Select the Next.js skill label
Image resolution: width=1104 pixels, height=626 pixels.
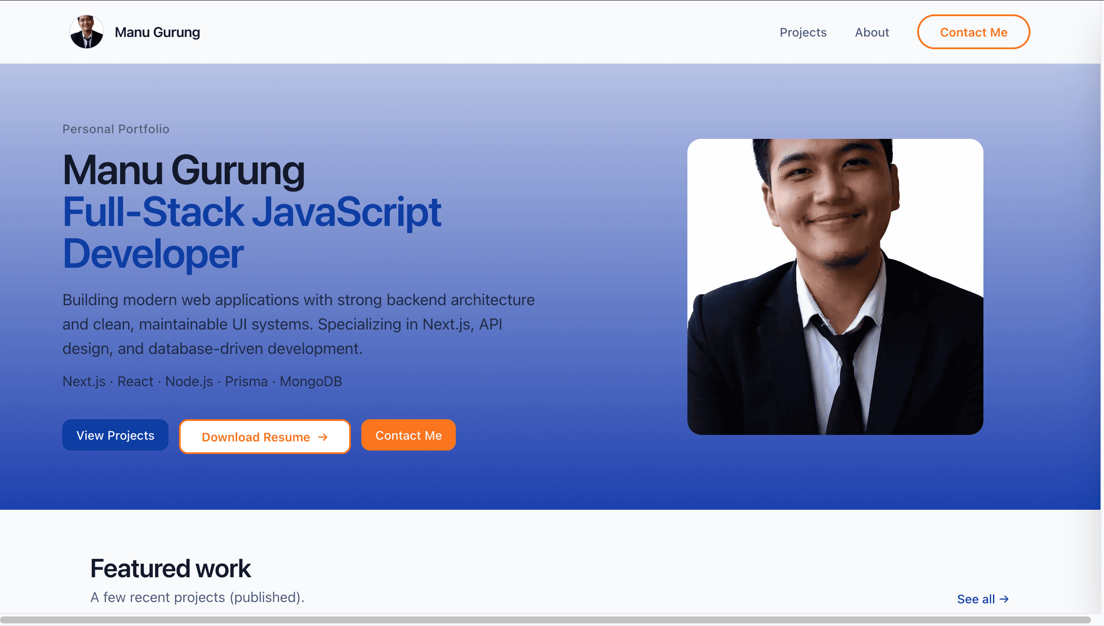pyautogui.click(x=84, y=381)
